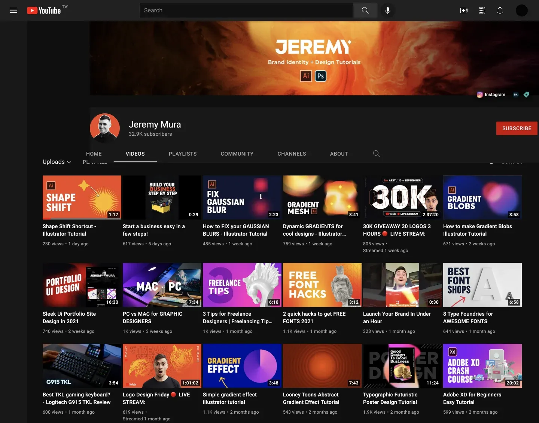Open the YouTube apps grid

482,10
